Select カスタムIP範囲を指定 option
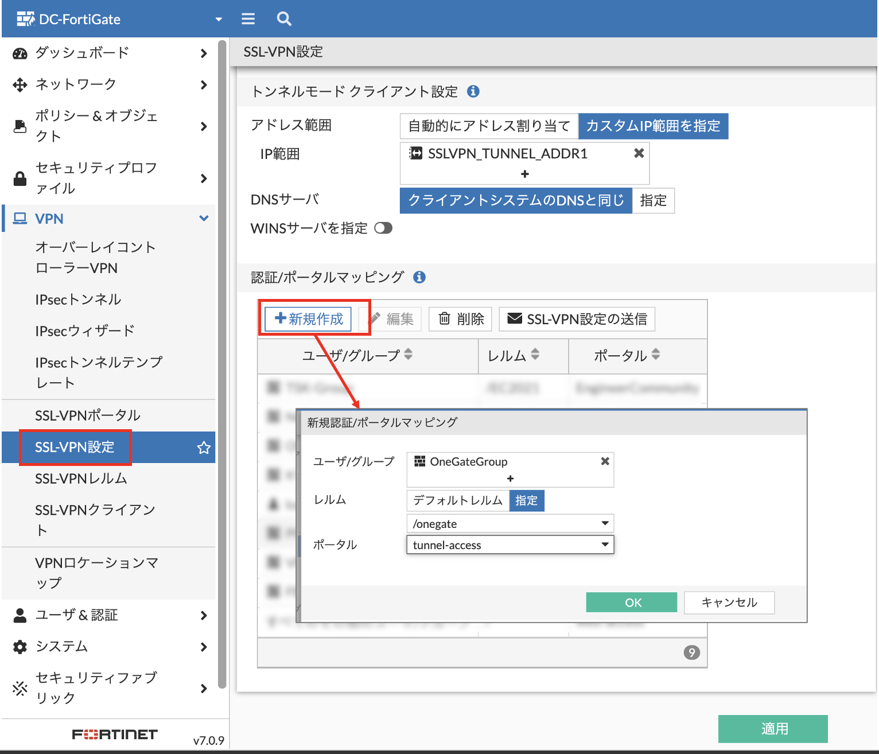 pos(653,126)
